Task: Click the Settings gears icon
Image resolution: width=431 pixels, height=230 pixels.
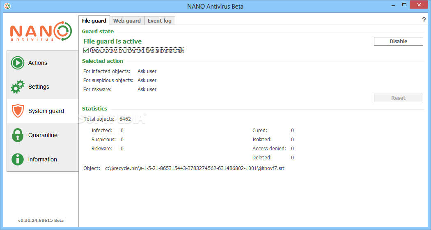Action: (x=18, y=87)
